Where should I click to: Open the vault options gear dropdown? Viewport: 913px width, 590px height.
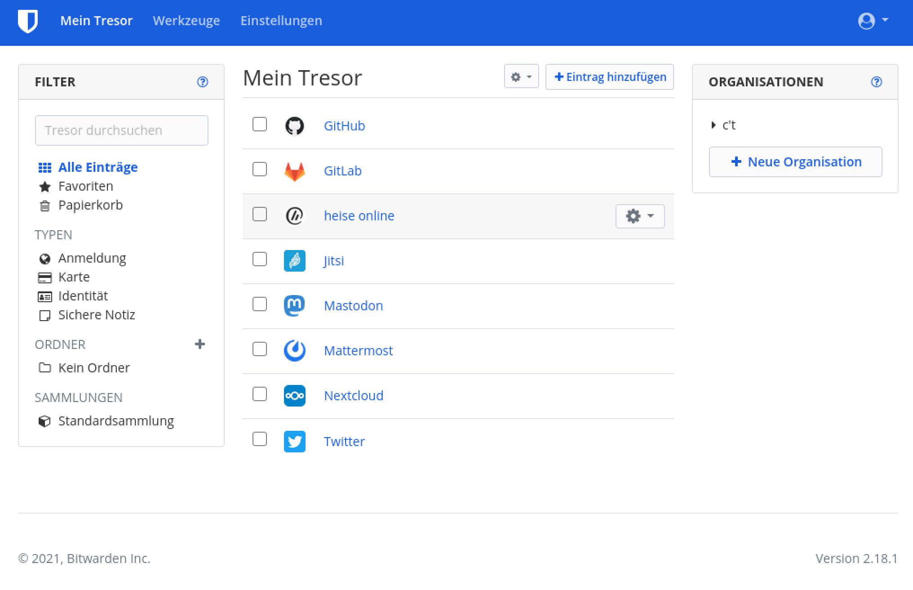[521, 77]
